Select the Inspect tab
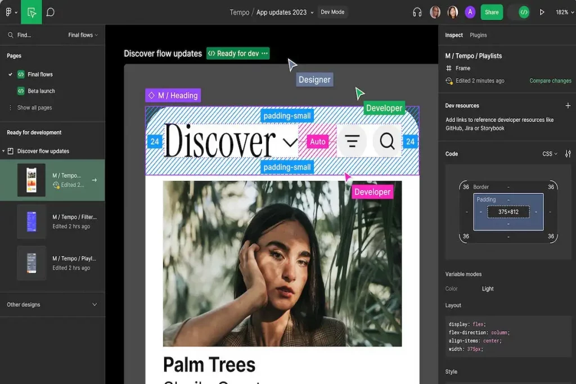 (x=454, y=35)
